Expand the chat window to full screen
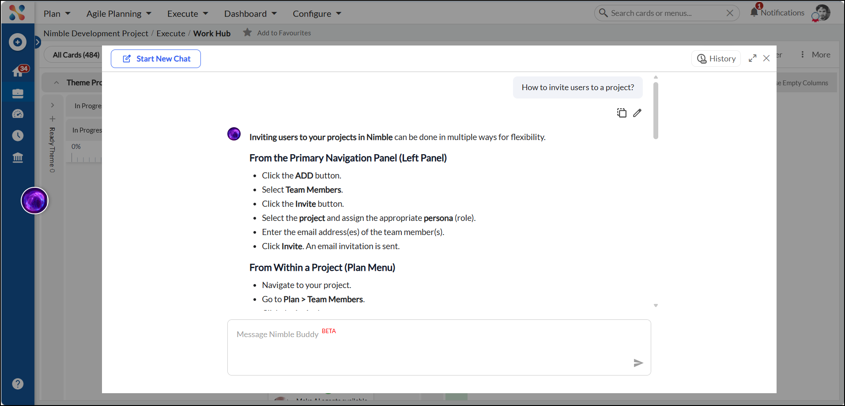845x406 pixels. coord(752,58)
